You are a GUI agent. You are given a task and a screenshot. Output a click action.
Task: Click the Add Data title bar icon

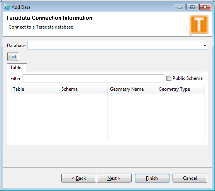pyautogui.click(x=7, y=7)
